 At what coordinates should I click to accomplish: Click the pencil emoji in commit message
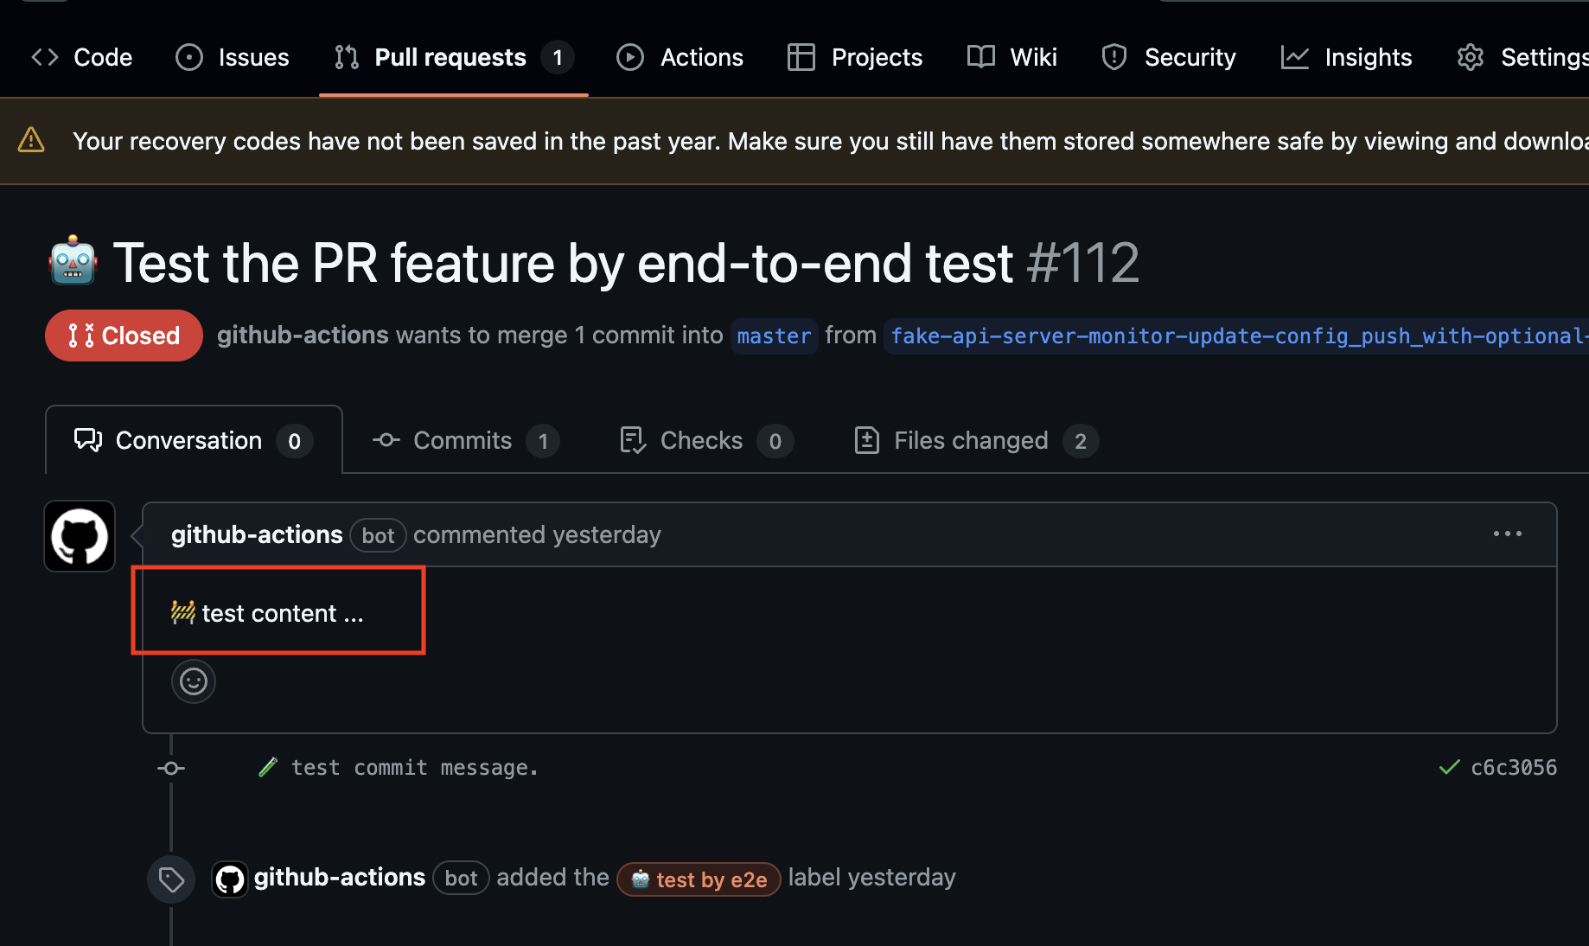click(269, 768)
